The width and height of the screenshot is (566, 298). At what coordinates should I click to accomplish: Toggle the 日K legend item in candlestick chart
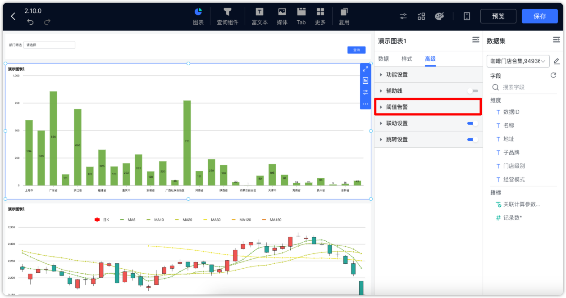coord(102,220)
